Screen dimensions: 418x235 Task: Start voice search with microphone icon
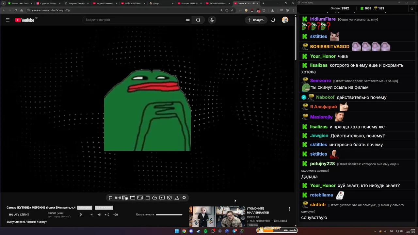coord(212,20)
